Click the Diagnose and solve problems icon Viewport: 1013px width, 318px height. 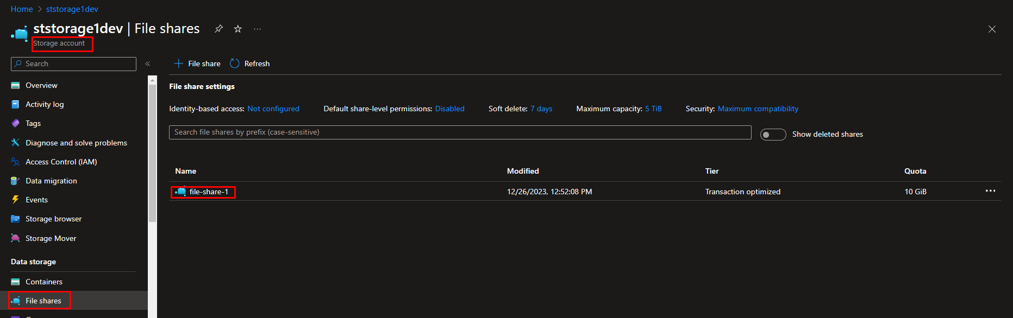pos(15,143)
